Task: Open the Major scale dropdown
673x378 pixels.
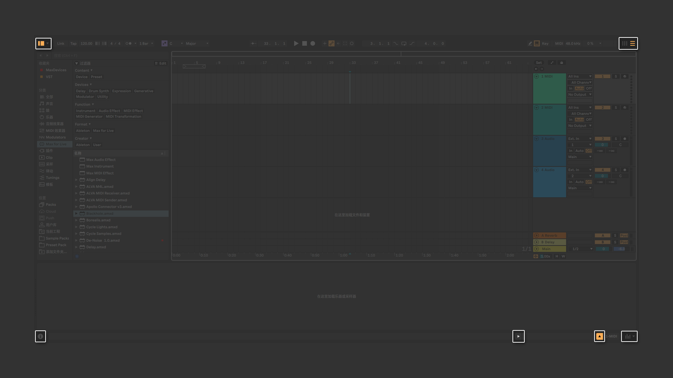Action: [x=197, y=43]
